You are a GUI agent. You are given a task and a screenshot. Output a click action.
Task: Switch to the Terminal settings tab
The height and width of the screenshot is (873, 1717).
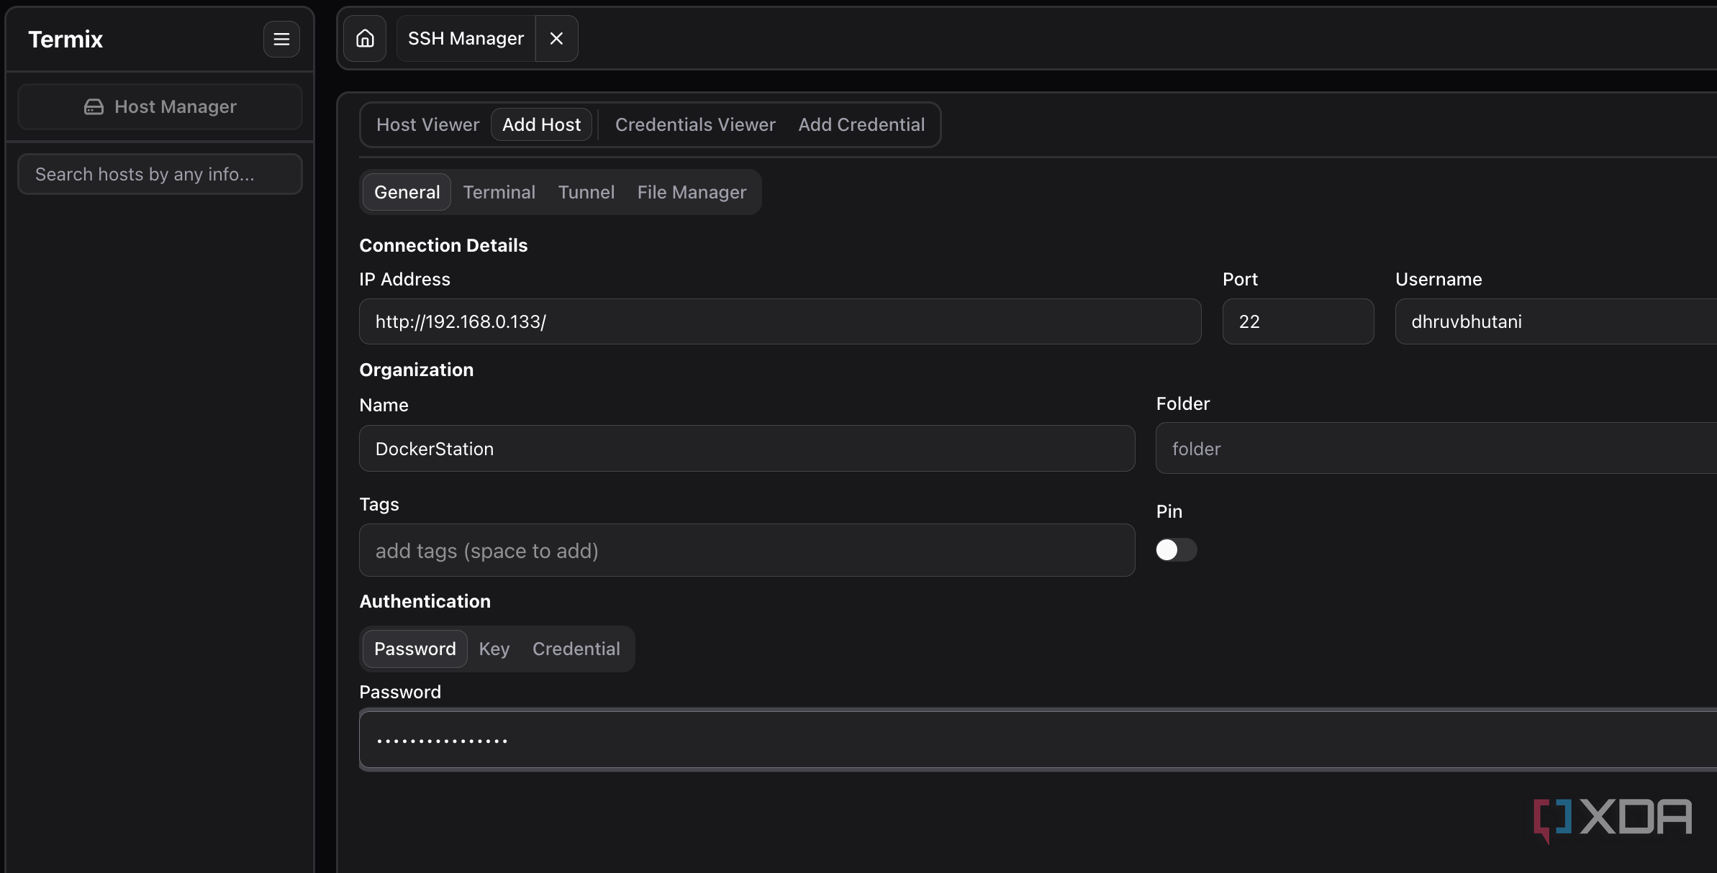point(499,192)
